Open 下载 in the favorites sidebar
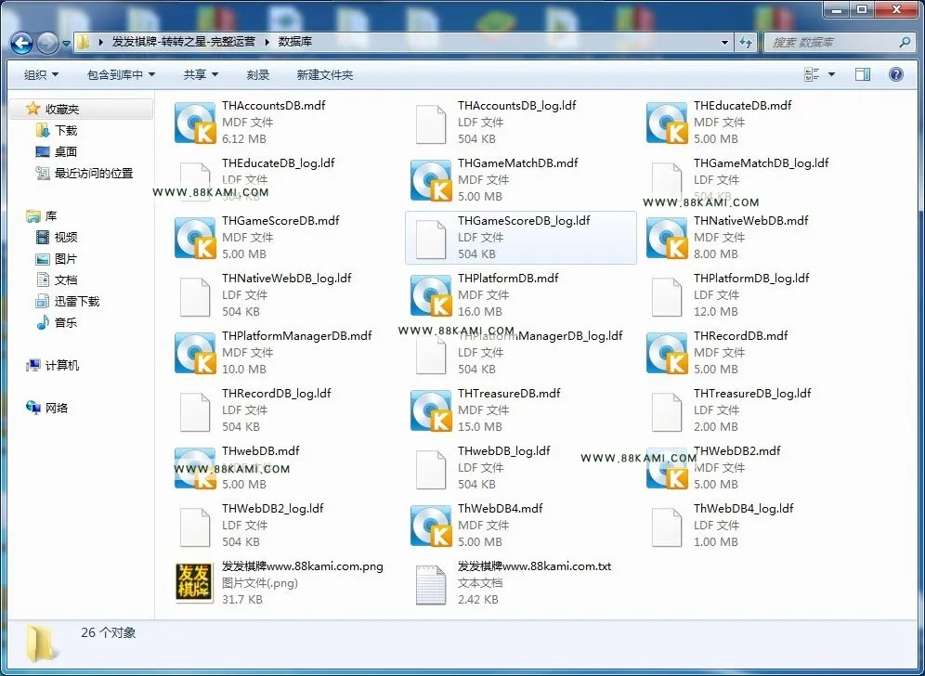This screenshot has height=676, width=925. 66,130
